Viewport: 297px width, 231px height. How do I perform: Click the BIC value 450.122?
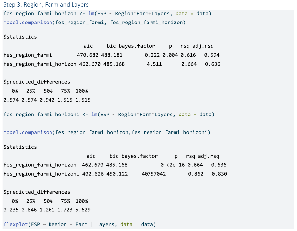[117, 174]
